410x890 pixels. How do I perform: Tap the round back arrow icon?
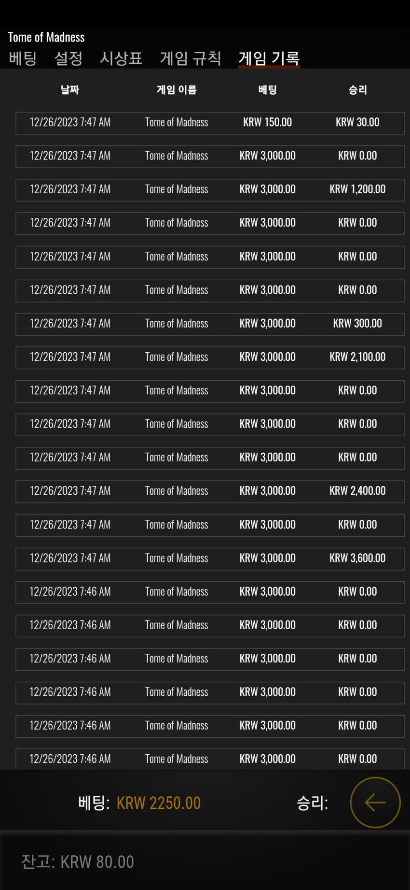click(375, 803)
